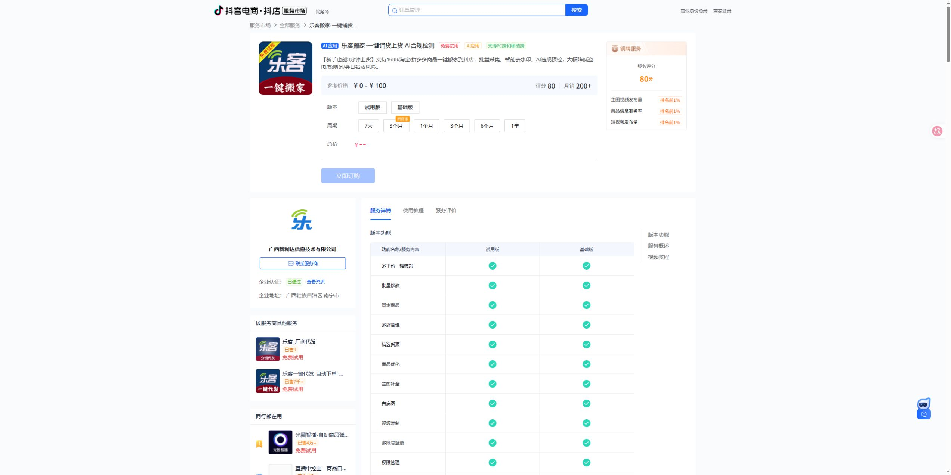Viewport: 951px width, 475px height.
Task: Choose the 7天 period option
Action: [x=368, y=126]
